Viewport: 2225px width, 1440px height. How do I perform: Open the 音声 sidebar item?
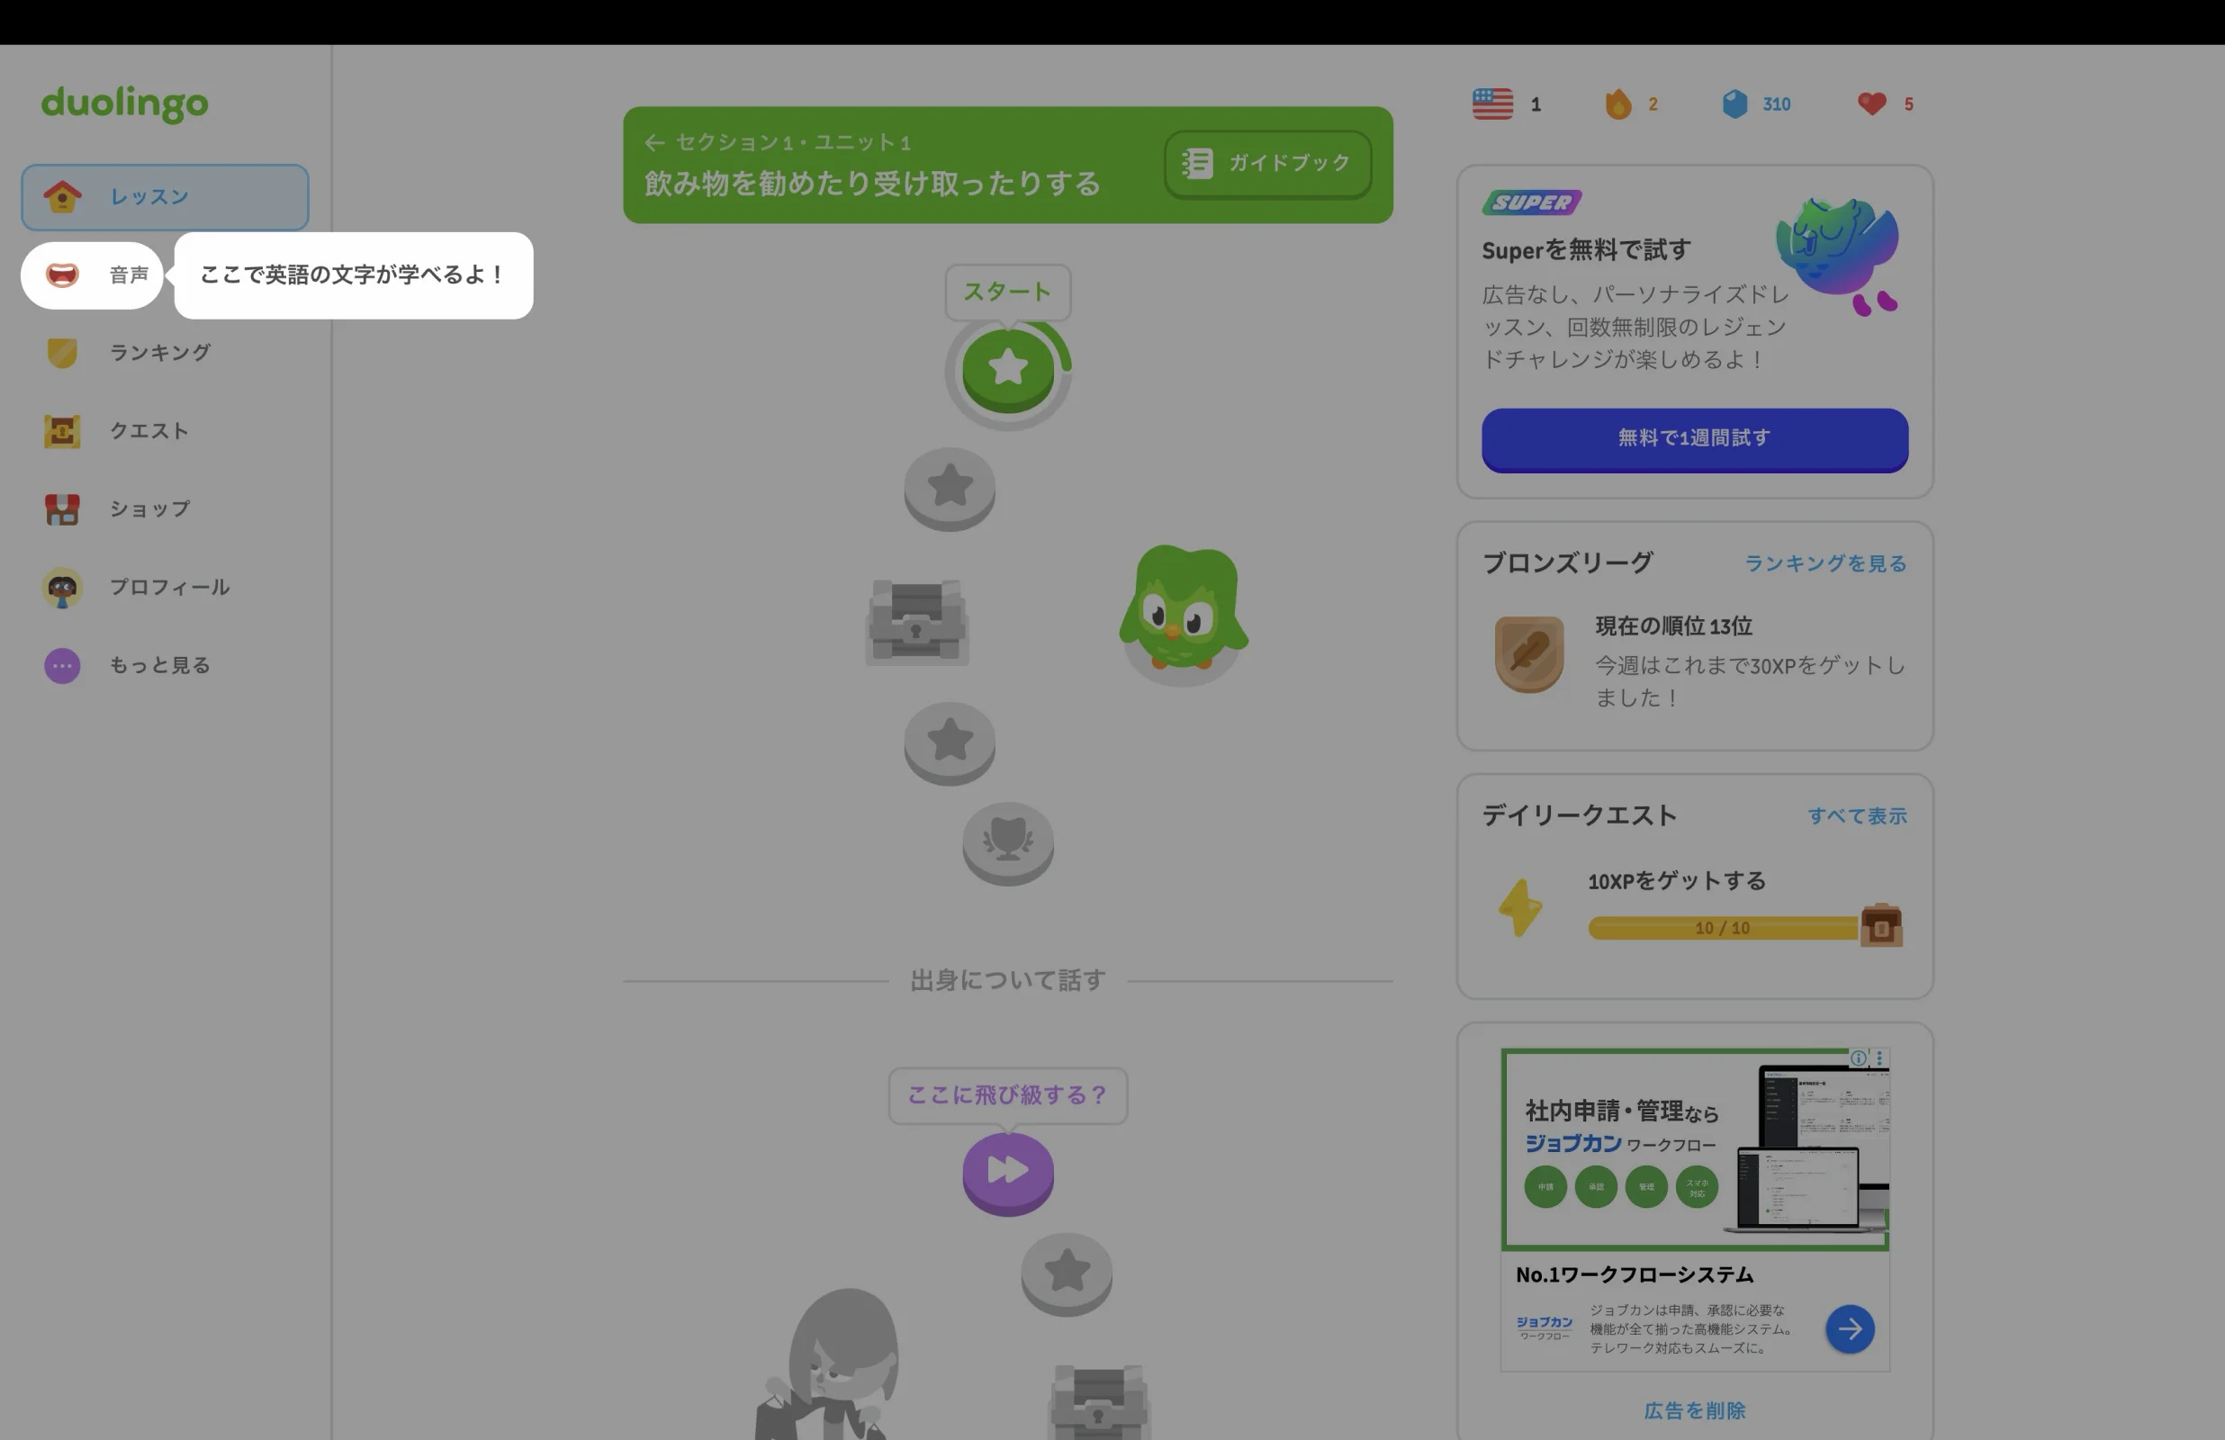point(92,274)
